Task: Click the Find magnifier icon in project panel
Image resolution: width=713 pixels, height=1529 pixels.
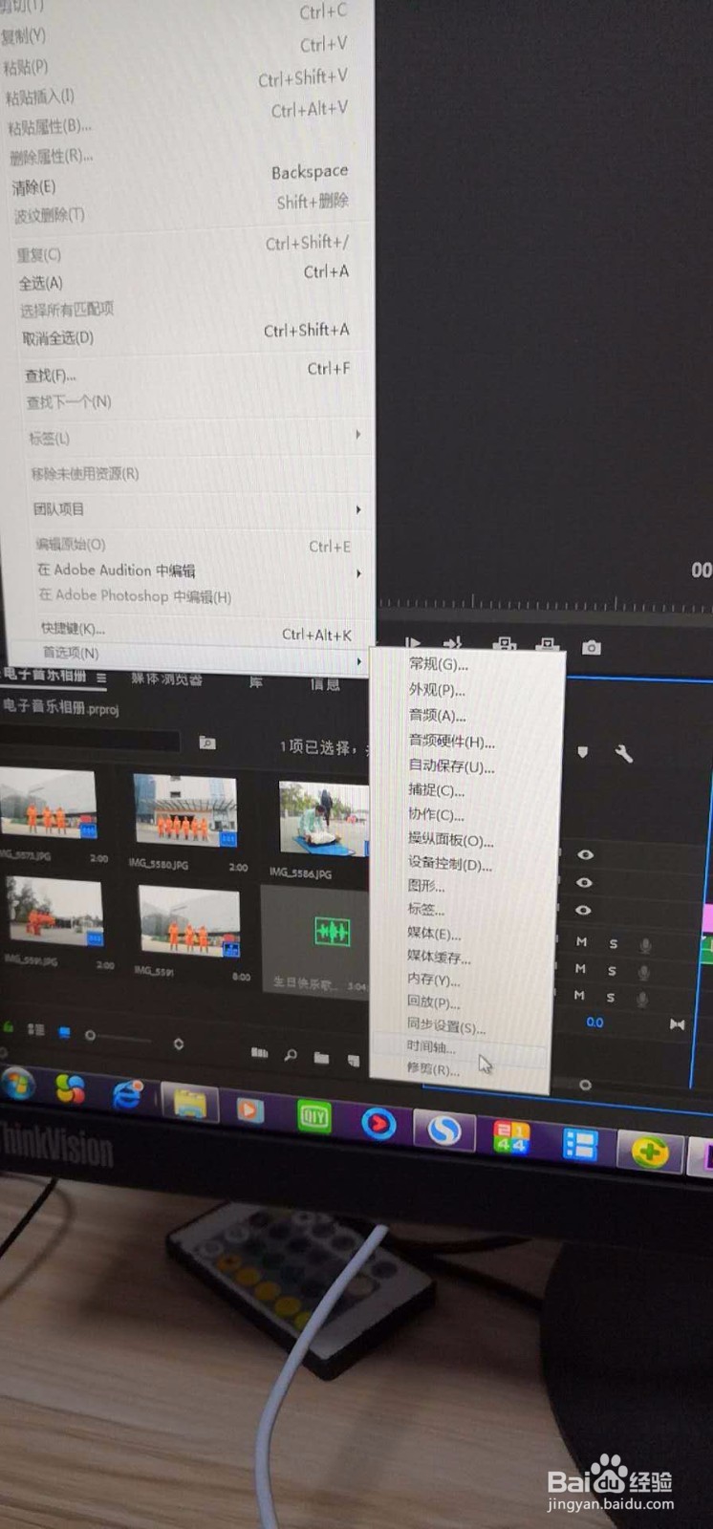Action: [x=291, y=1055]
